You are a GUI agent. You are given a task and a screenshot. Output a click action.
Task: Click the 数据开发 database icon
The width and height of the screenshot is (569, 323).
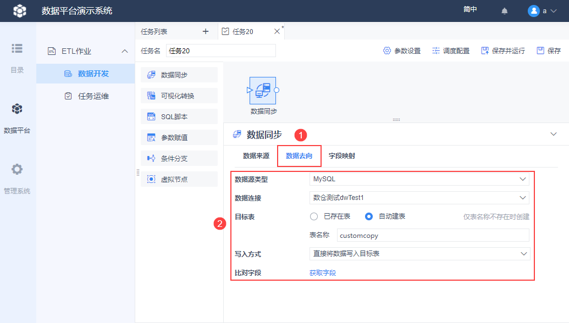pyautogui.click(x=68, y=74)
